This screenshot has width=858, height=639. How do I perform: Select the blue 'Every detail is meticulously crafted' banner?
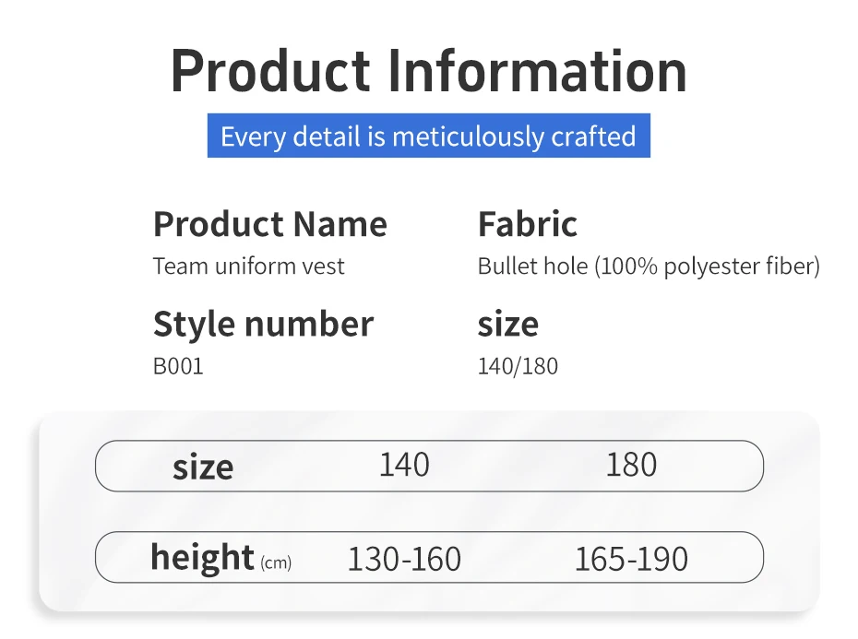(428, 136)
